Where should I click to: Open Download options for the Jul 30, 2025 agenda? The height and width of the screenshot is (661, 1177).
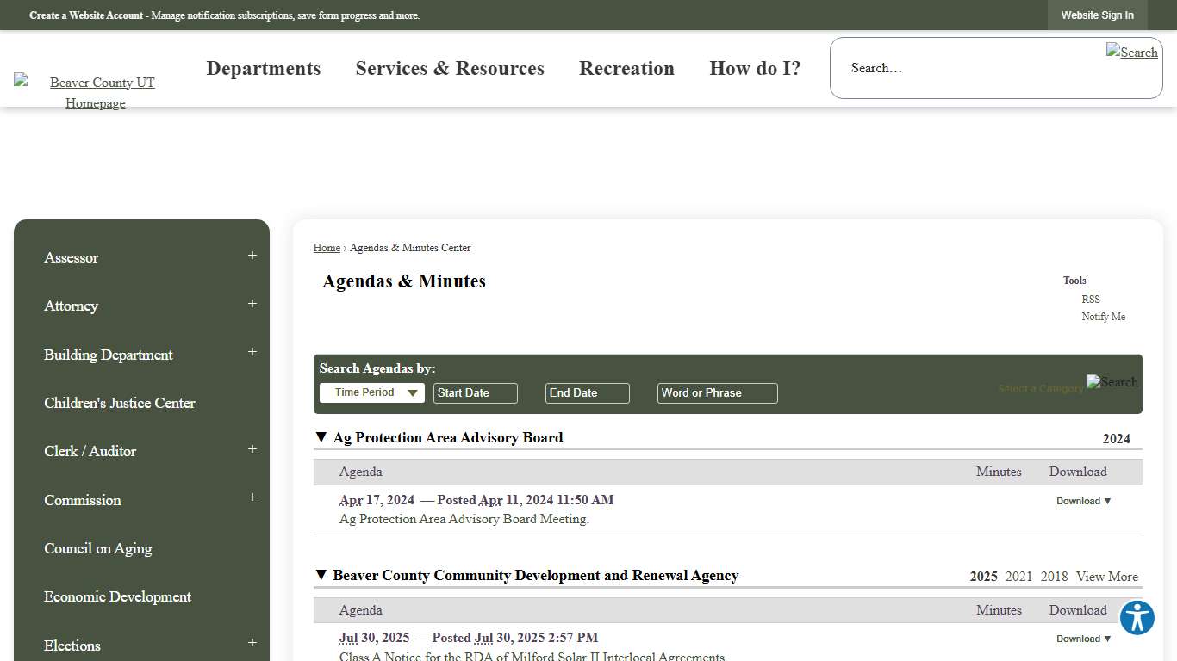1083,638
